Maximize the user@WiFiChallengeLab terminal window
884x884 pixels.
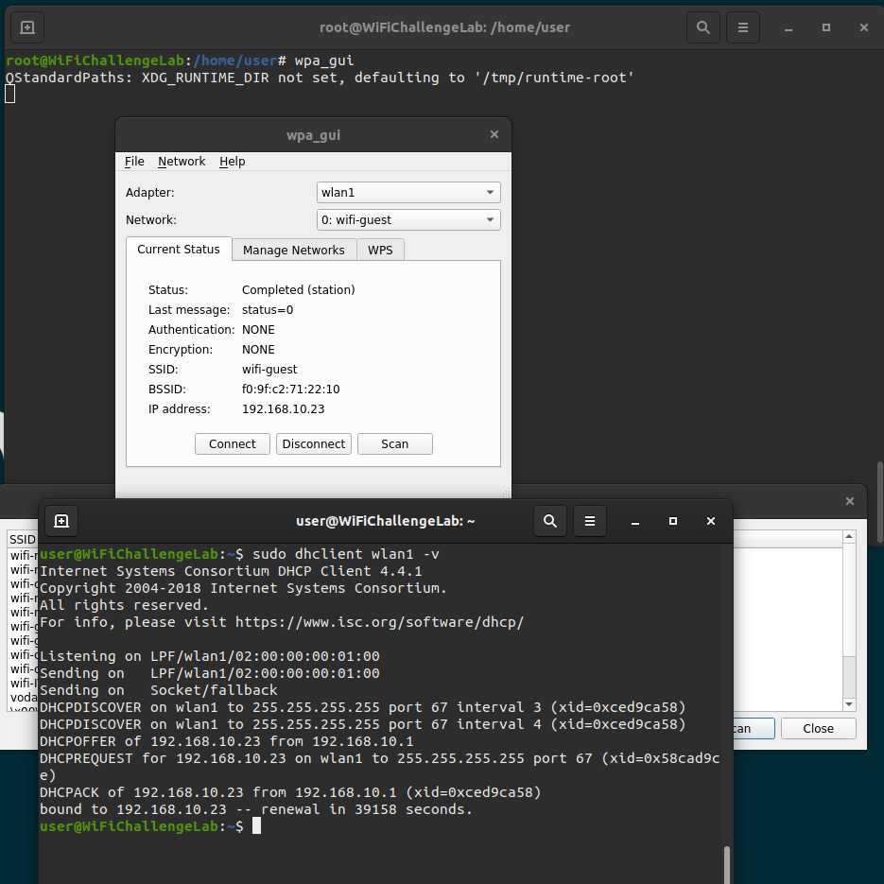click(x=673, y=520)
